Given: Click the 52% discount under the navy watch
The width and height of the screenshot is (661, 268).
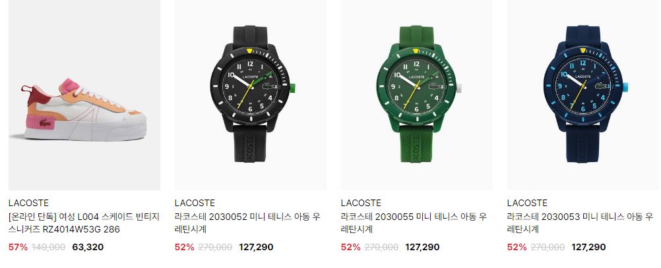Looking at the screenshot, I should pyautogui.click(x=517, y=248).
